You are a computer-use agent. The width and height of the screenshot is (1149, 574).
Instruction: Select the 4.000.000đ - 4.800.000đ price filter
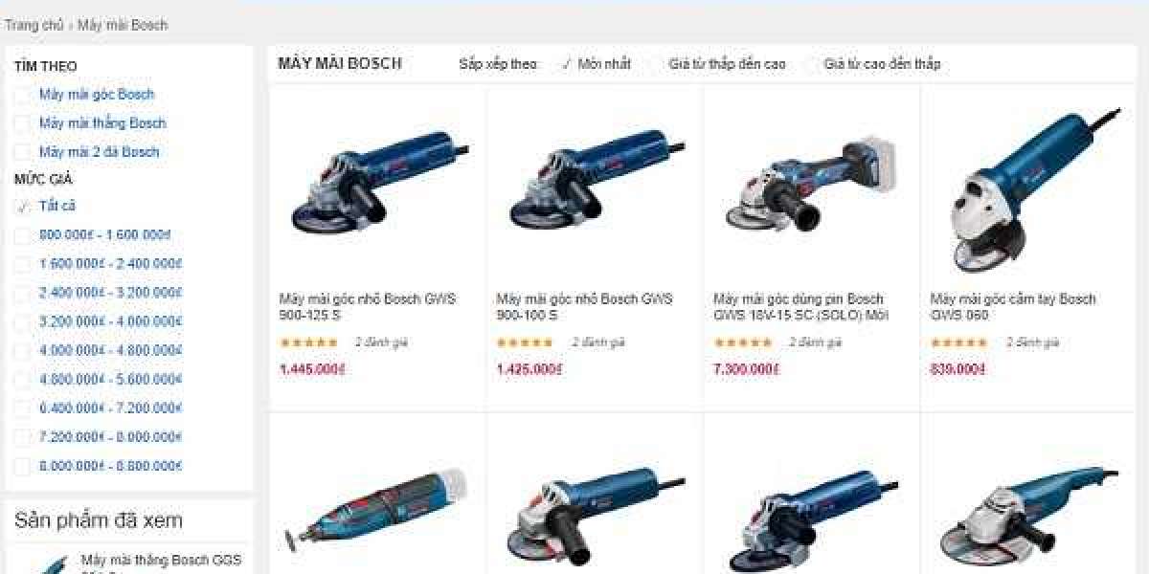pyautogui.click(x=110, y=350)
